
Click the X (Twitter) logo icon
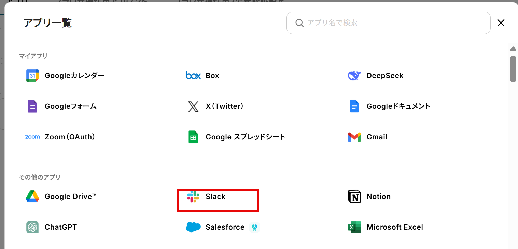(193, 106)
